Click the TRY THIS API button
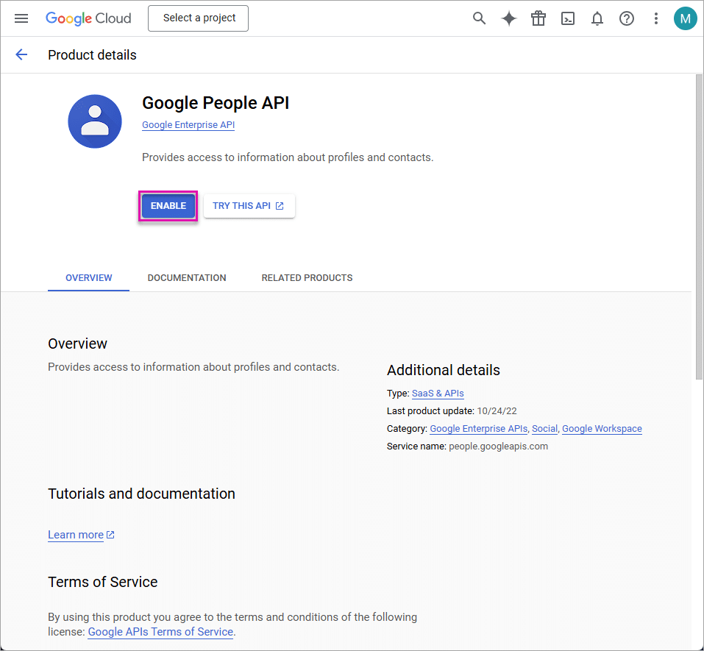704x651 pixels. [249, 206]
